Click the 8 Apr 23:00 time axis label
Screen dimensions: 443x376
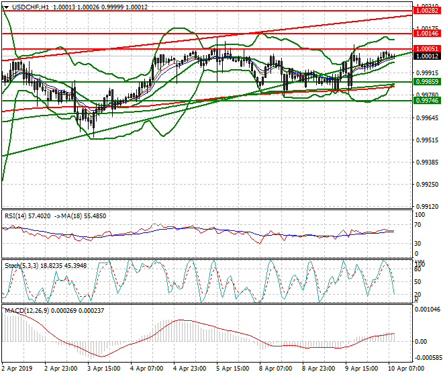click(319, 369)
